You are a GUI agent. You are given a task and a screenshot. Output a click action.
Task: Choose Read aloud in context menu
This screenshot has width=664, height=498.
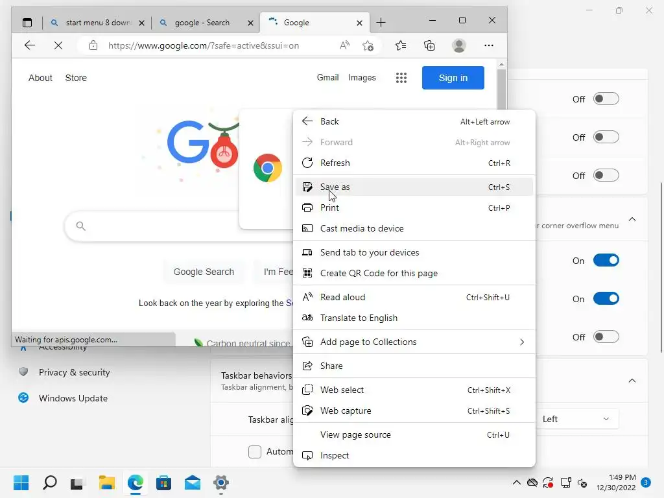[x=414, y=297]
